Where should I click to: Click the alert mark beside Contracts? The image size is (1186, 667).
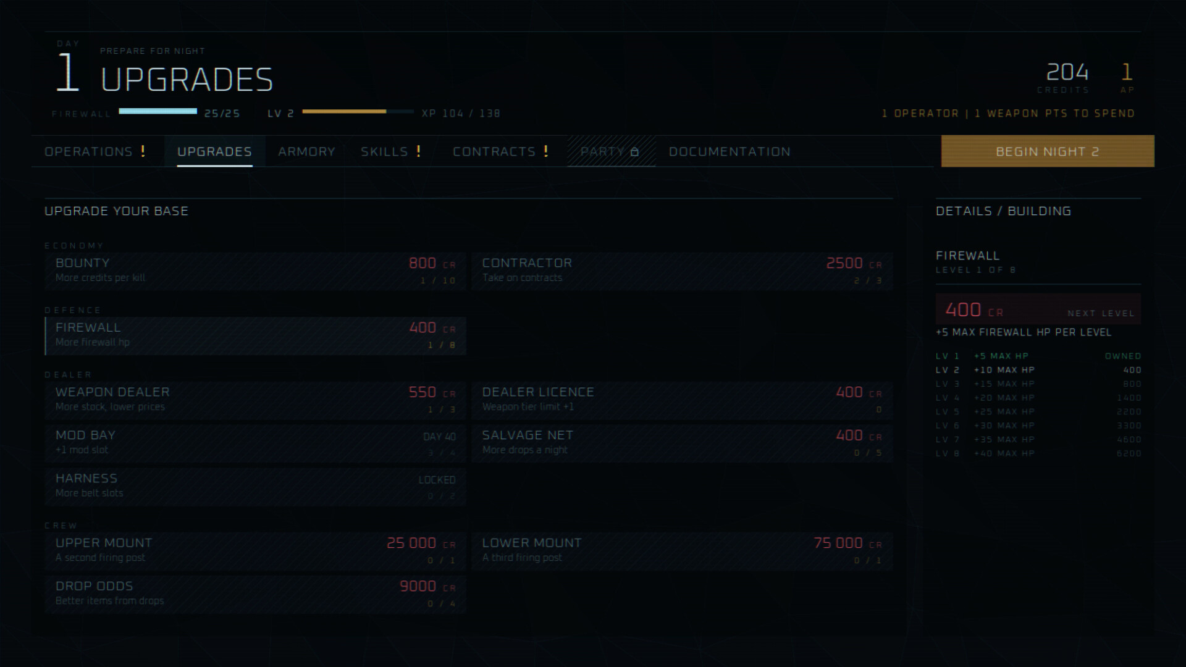(546, 151)
